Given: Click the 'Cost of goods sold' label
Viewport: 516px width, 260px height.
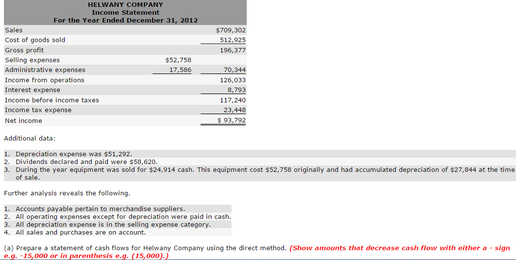Looking at the screenshot, I should click(x=35, y=40).
